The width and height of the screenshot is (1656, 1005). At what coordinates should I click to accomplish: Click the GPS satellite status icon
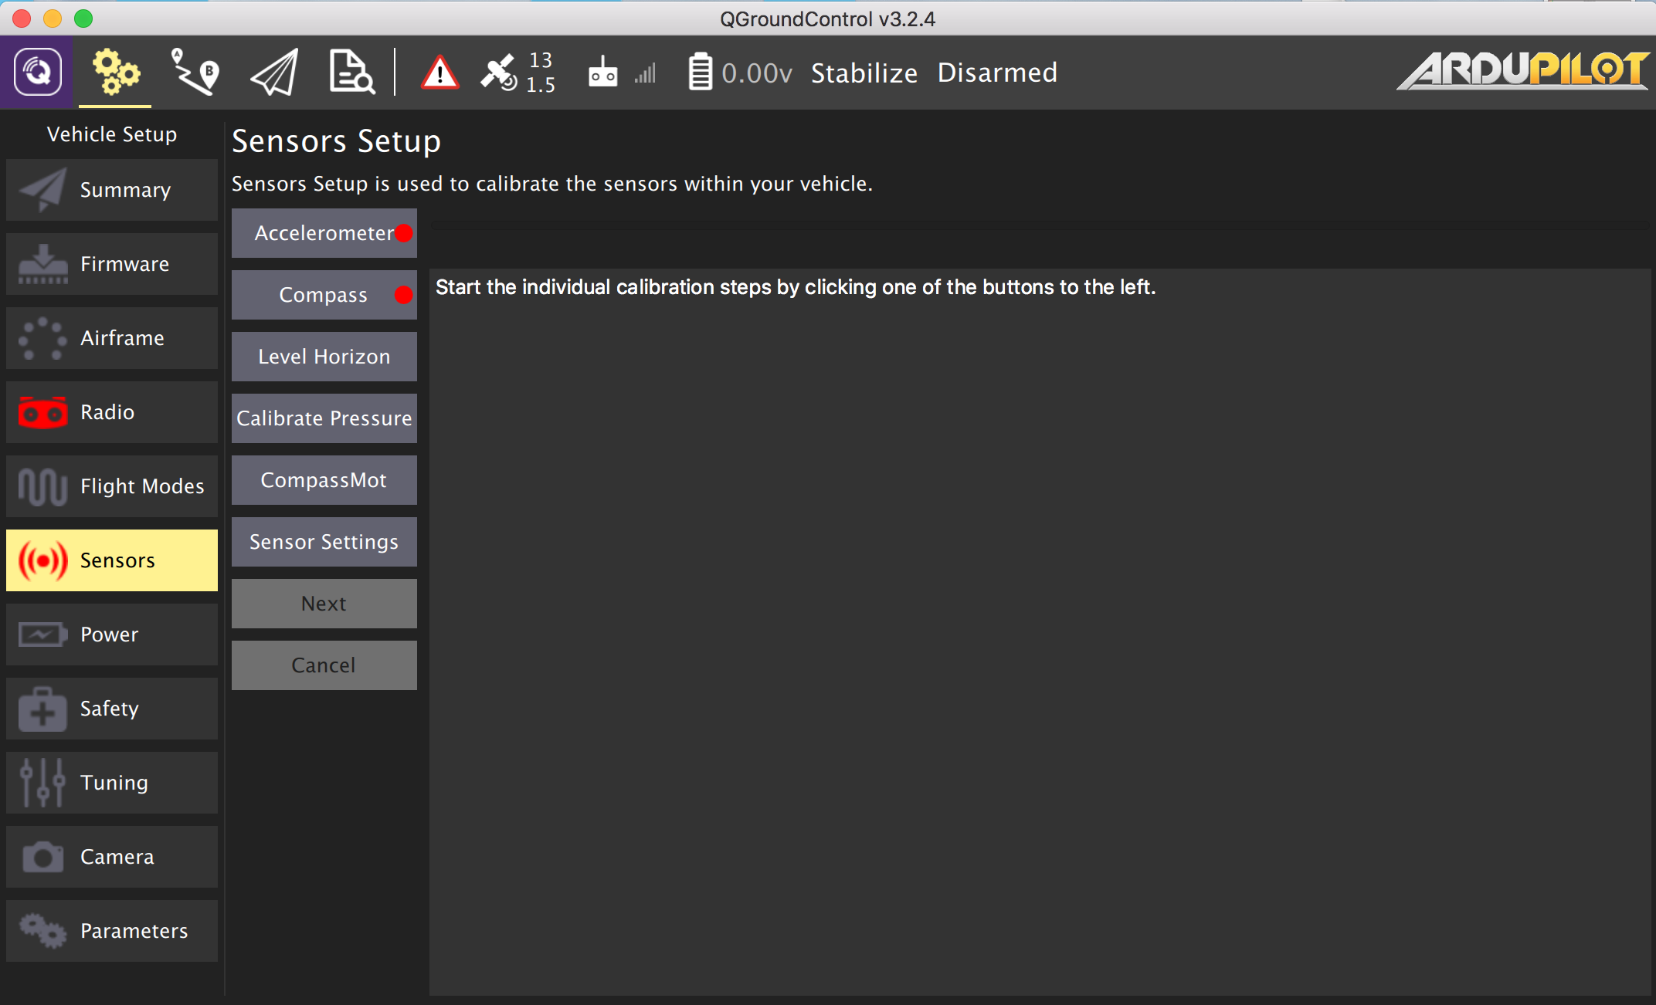click(501, 73)
